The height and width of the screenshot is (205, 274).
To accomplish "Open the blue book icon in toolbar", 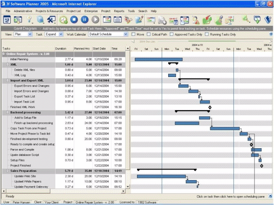I will 268,20.
